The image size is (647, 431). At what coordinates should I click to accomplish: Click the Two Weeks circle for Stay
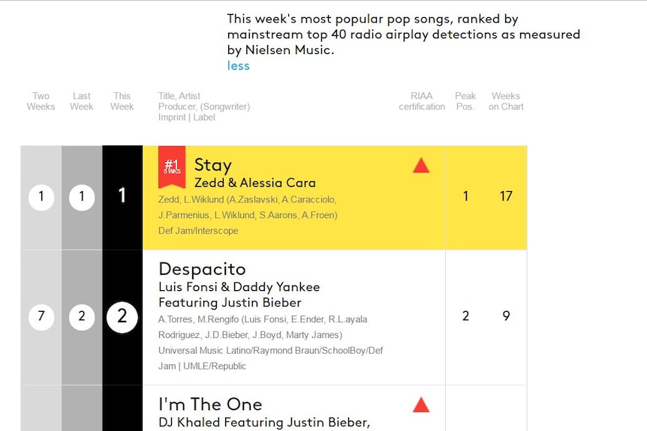(41, 197)
